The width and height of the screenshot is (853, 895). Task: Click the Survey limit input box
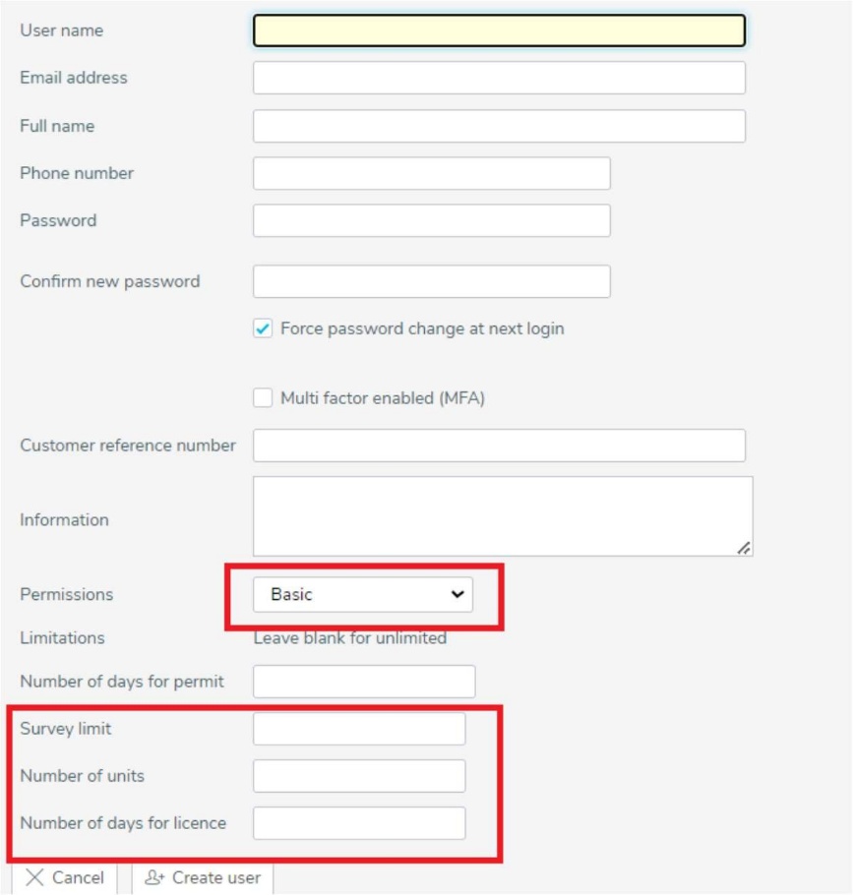pos(359,729)
